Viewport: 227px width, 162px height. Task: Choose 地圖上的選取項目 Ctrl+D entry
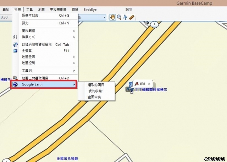tap(45, 78)
